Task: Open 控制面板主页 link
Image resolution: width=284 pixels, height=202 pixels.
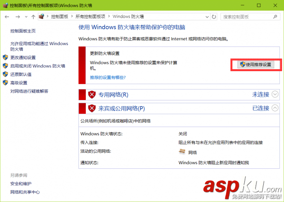Action: (23, 31)
